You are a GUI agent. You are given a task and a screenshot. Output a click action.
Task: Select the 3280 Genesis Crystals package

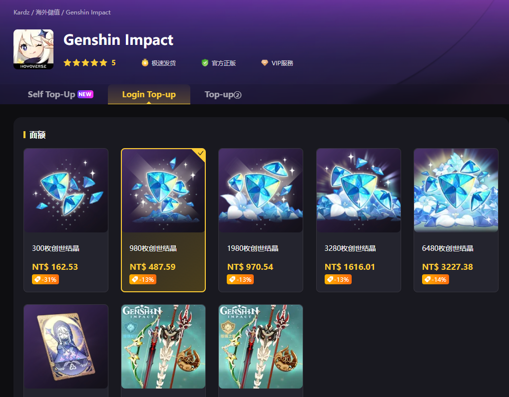[x=358, y=220]
